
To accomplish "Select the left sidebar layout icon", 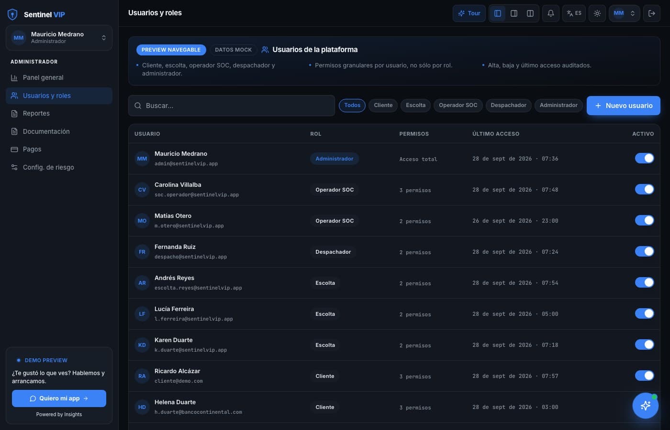I will (x=498, y=13).
